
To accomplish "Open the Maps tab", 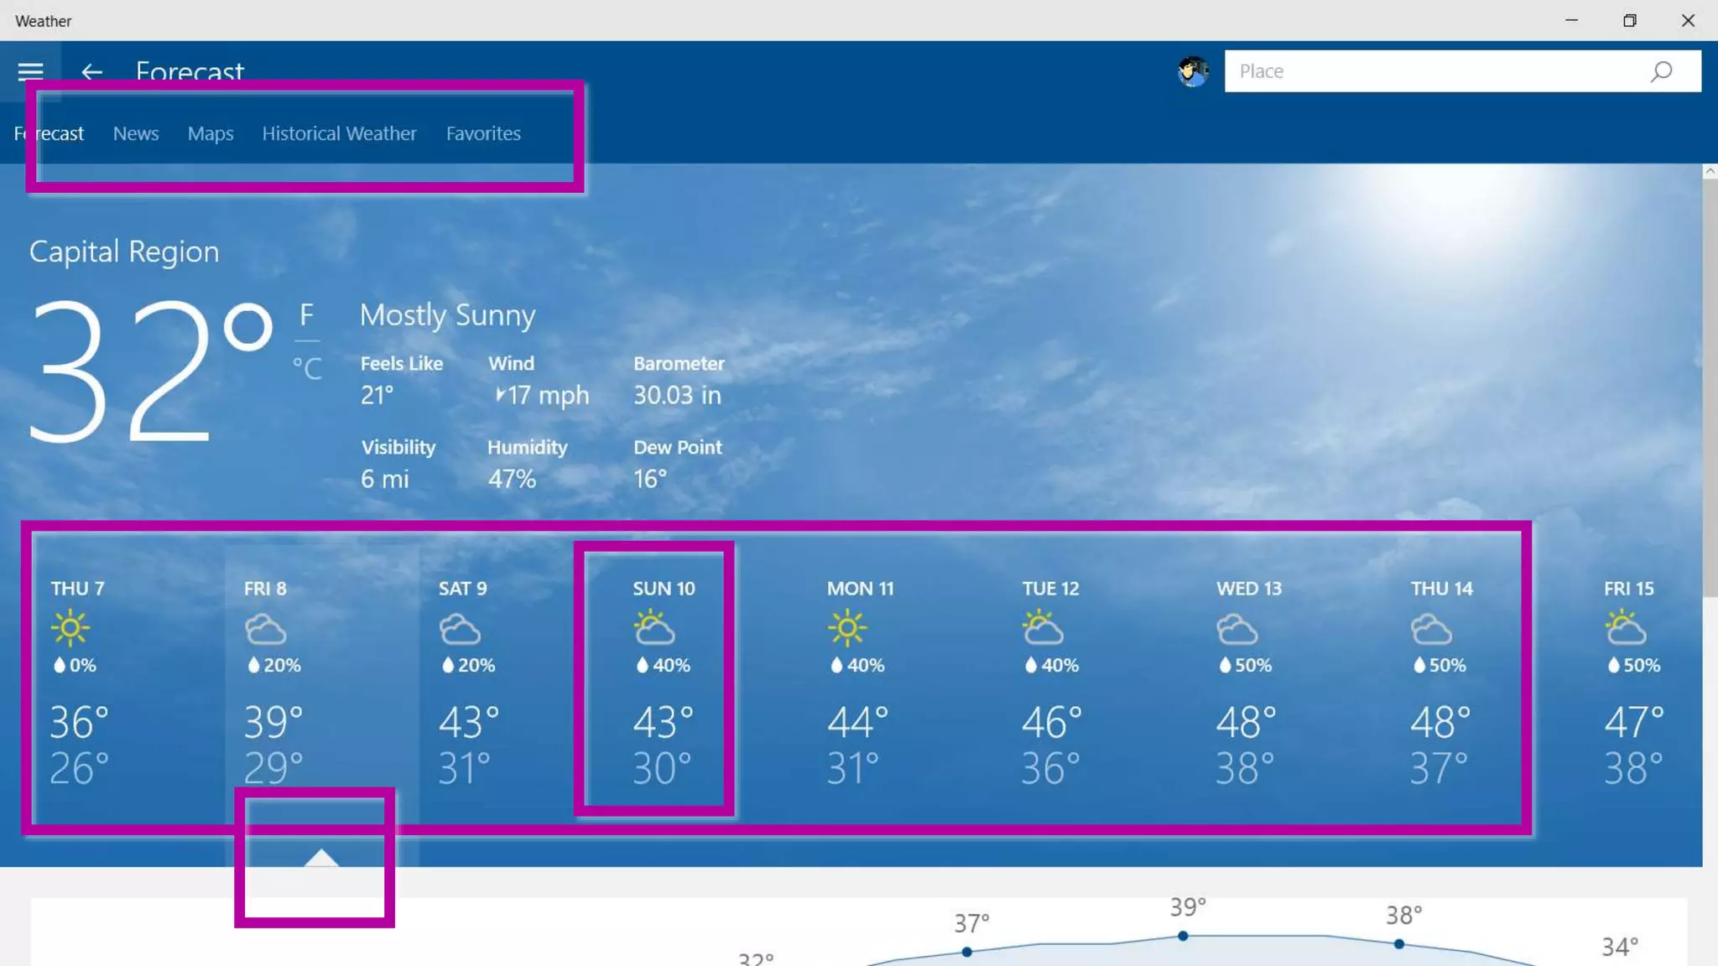I will pyautogui.click(x=211, y=133).
